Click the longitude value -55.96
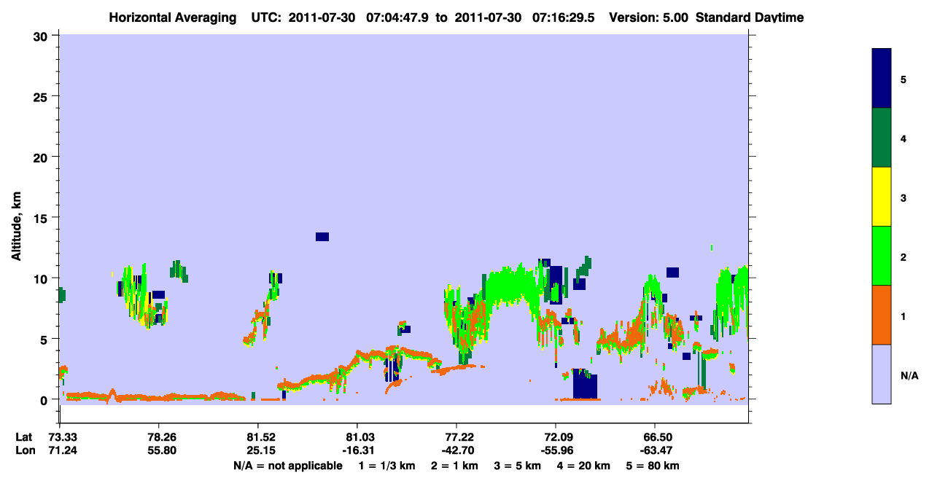 tap(556, 451)
